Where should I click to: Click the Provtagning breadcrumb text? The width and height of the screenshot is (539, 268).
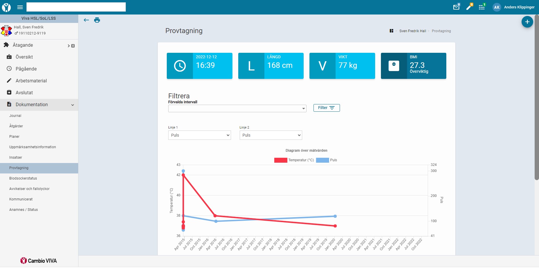(441, 31)
